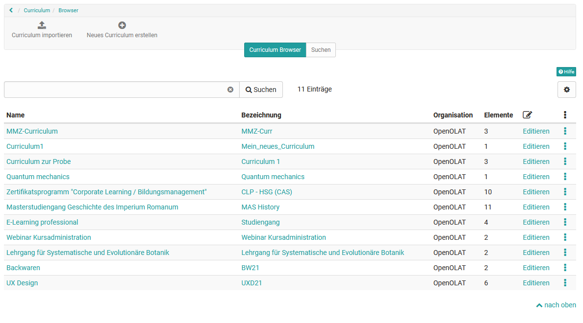
Task: Clear the search field with the X icon
Action: [230, 90]
